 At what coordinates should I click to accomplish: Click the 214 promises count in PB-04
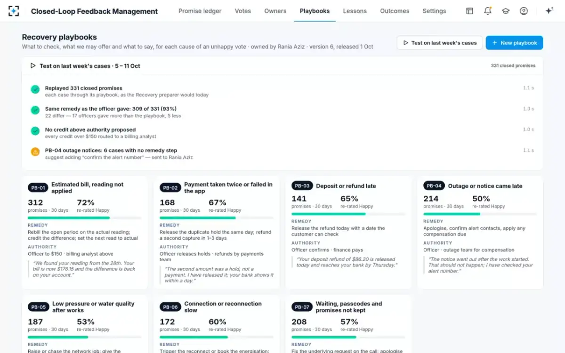(x=431, y=199)
